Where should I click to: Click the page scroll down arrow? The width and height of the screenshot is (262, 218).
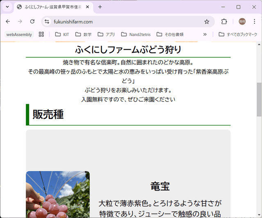259,215
